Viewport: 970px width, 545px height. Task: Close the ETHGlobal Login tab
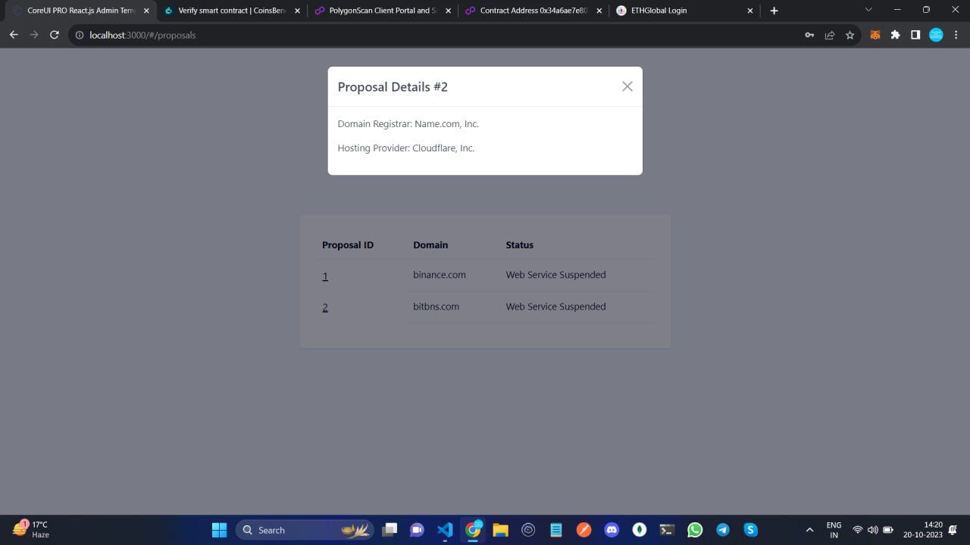(750, 11)
